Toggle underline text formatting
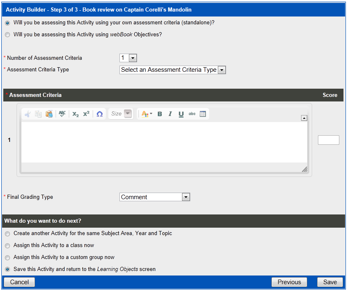The width and height of the screenshot is (348, 292). click(x=181, y=114)
